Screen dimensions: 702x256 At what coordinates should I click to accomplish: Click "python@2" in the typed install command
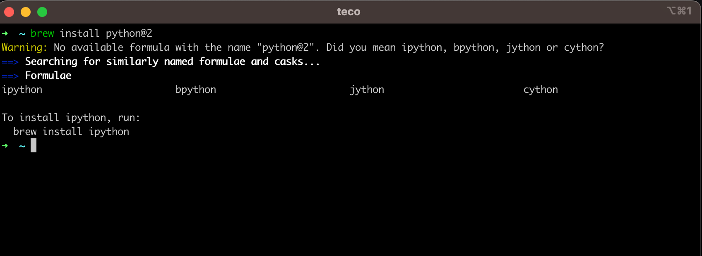click(129, 33)
